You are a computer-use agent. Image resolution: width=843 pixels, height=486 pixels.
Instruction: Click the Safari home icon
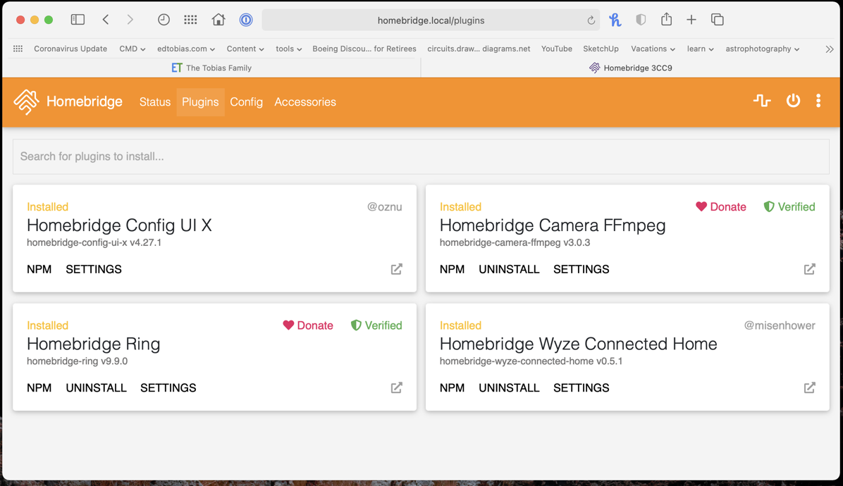click(219, 20)
